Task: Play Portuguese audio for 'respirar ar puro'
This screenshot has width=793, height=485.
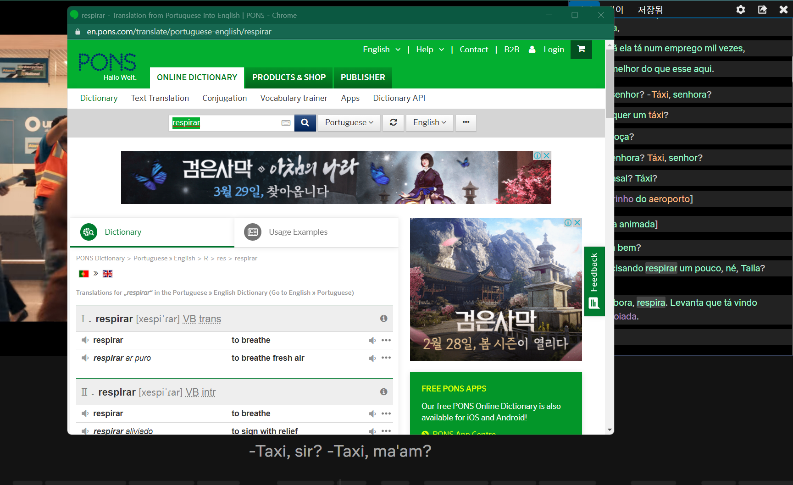Action: [85, 358]
